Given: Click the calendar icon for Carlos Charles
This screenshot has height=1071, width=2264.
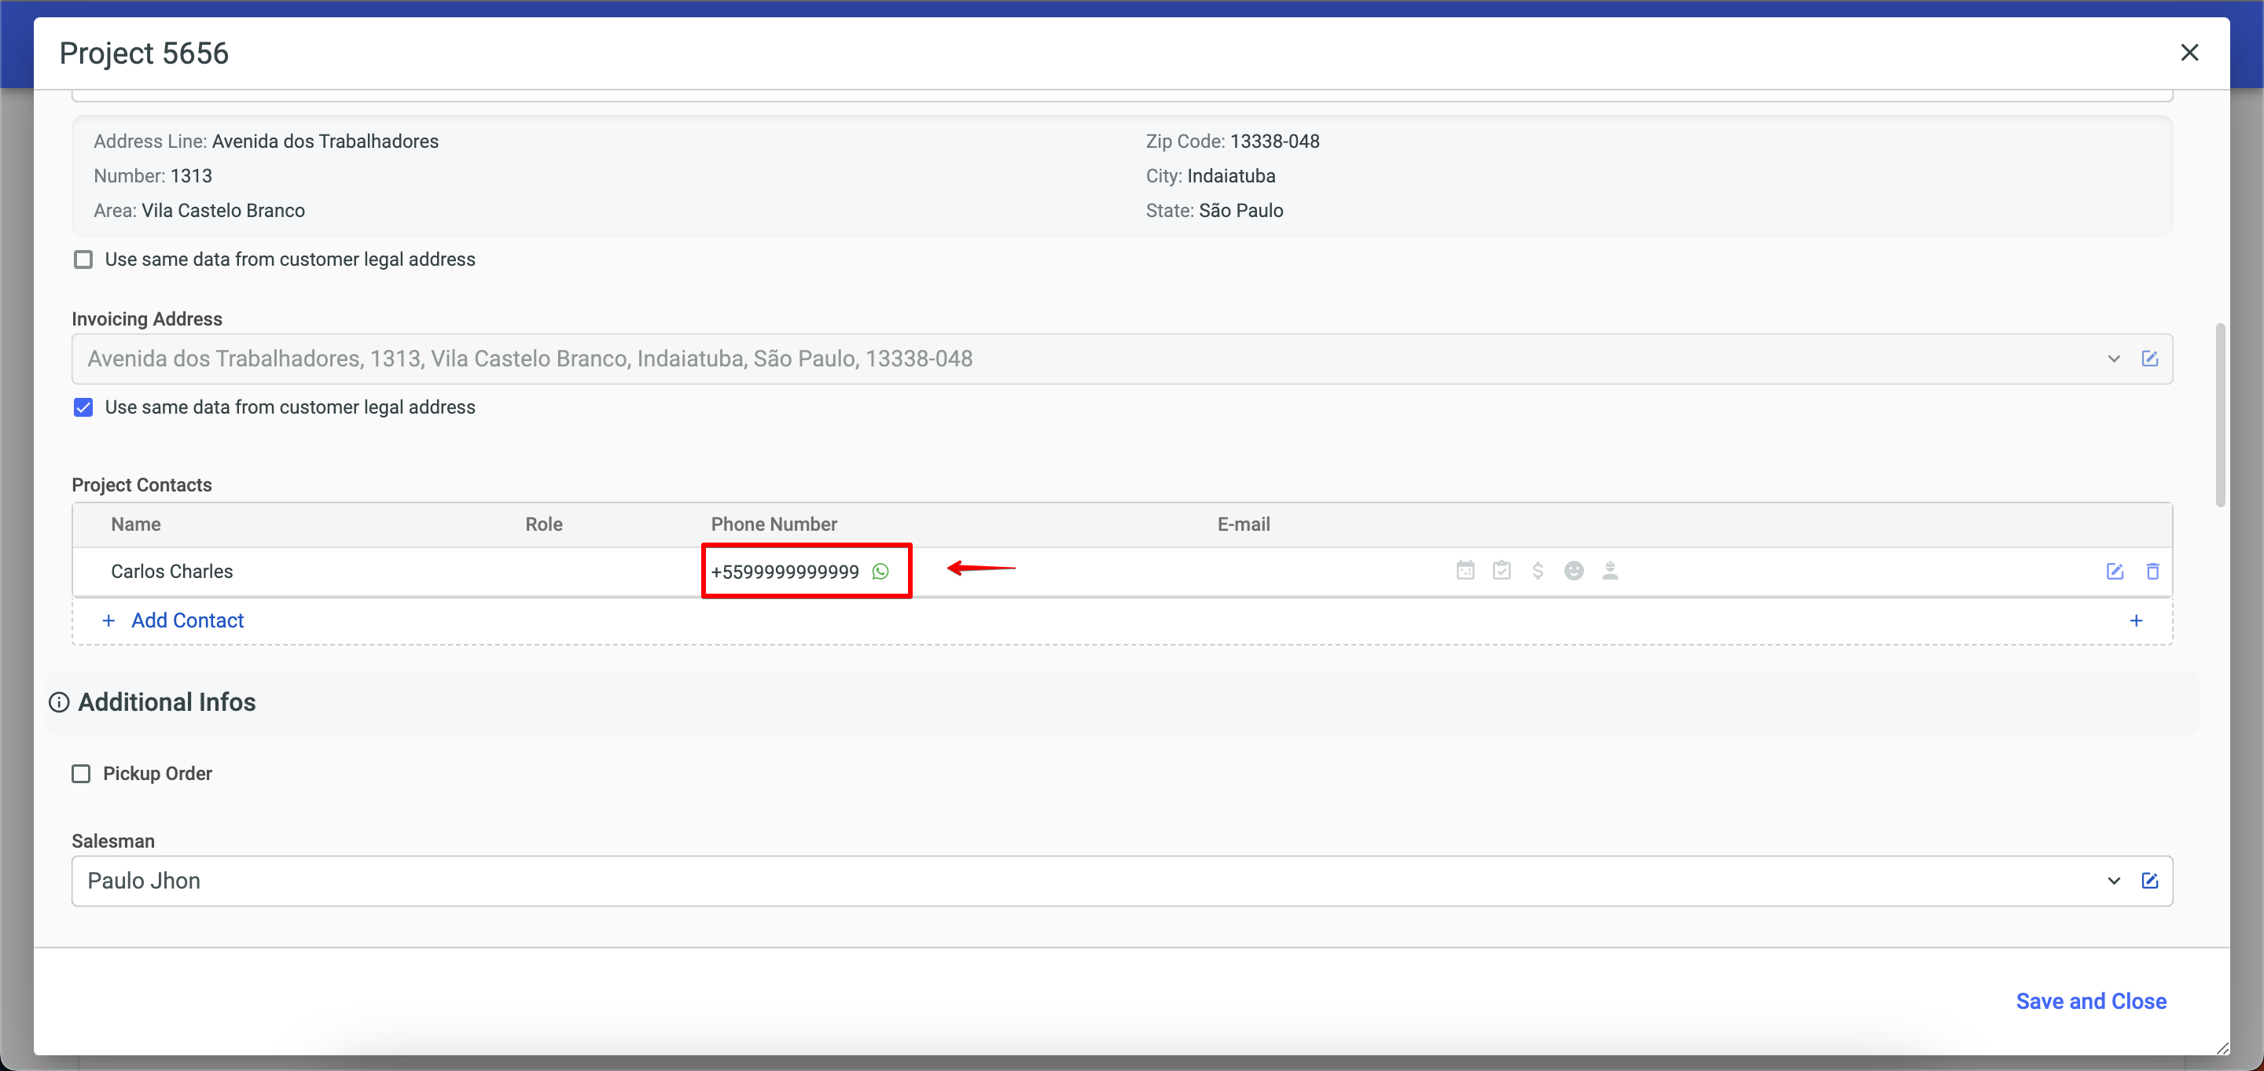Looking at the screenshot, I should click(x=1465, y=571).
